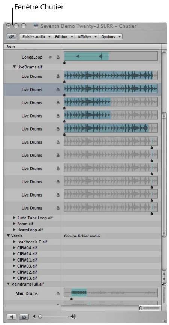
Task: Click the clock icon beside CongaLoop
Action: pos(50,57)
